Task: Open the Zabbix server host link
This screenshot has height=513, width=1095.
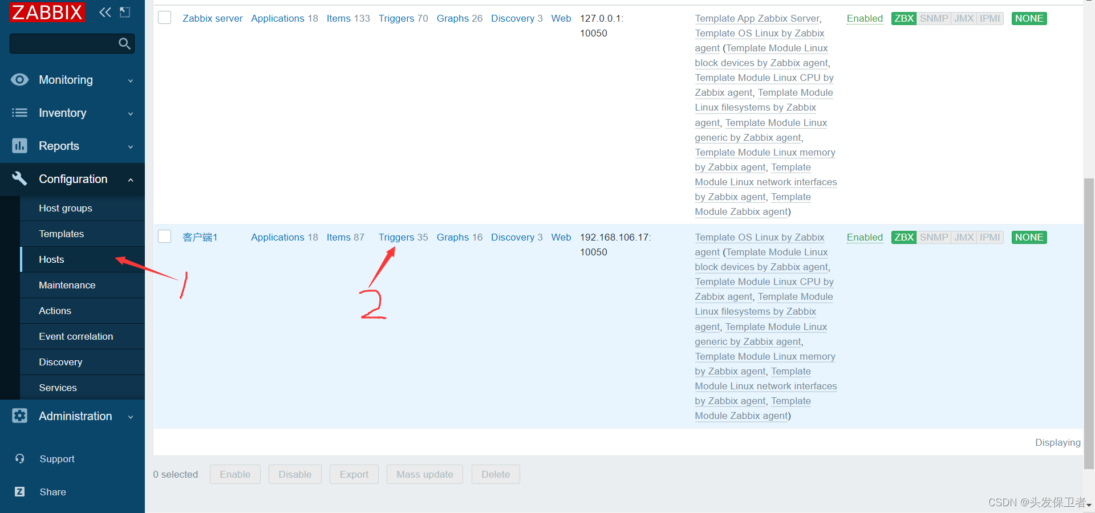Action: pyautogui.click(x=212, y=18)
